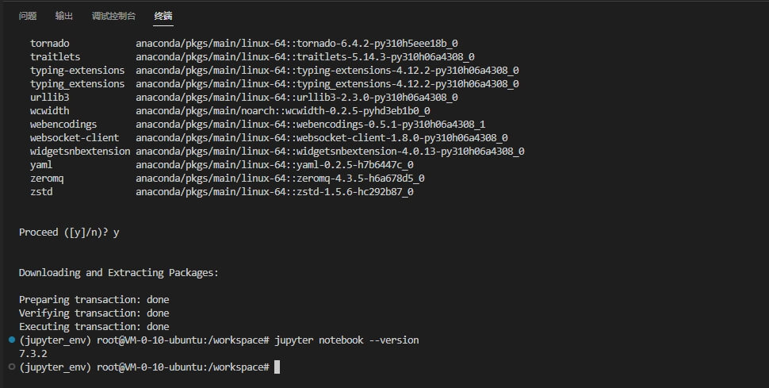Image resolution: width=769 pixels, height=388 pixels.
Task: Open the 输出 (Output) tab
Action: (x=64, y=16)
